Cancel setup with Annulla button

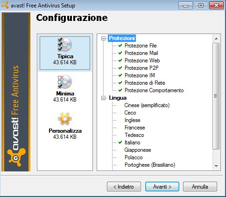tap(200, 187)
